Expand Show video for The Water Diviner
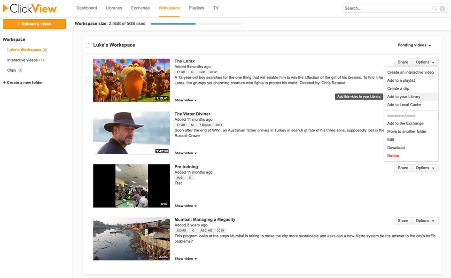Viewport: 451px width, 278px height. click(x=185, y=153)
